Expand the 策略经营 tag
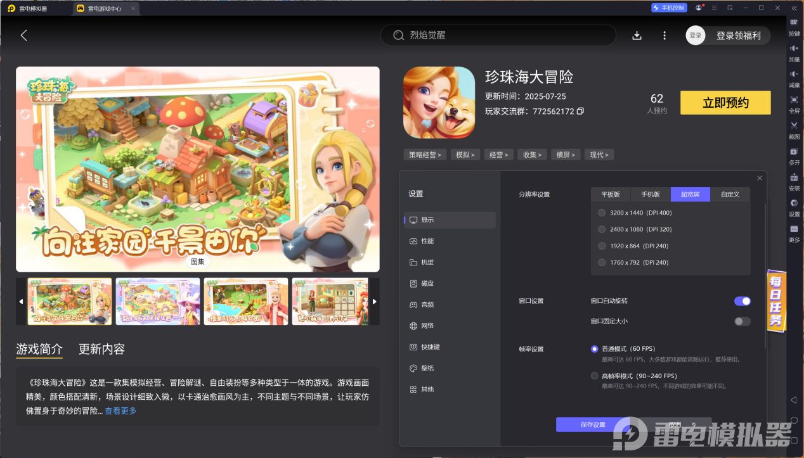804x458 pixels. [425, 154]
